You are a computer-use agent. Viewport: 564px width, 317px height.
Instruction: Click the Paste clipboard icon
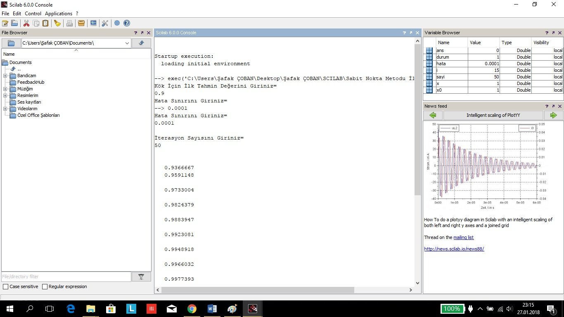(x=45, y=23)
